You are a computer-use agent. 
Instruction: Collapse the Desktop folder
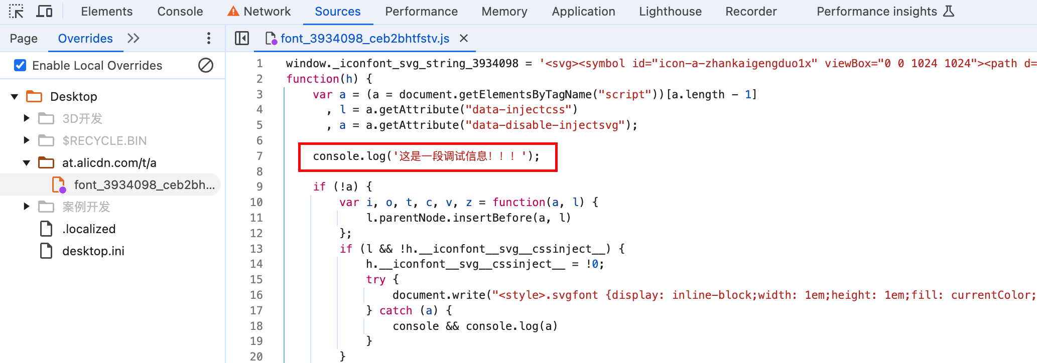(x=15, y=96)
